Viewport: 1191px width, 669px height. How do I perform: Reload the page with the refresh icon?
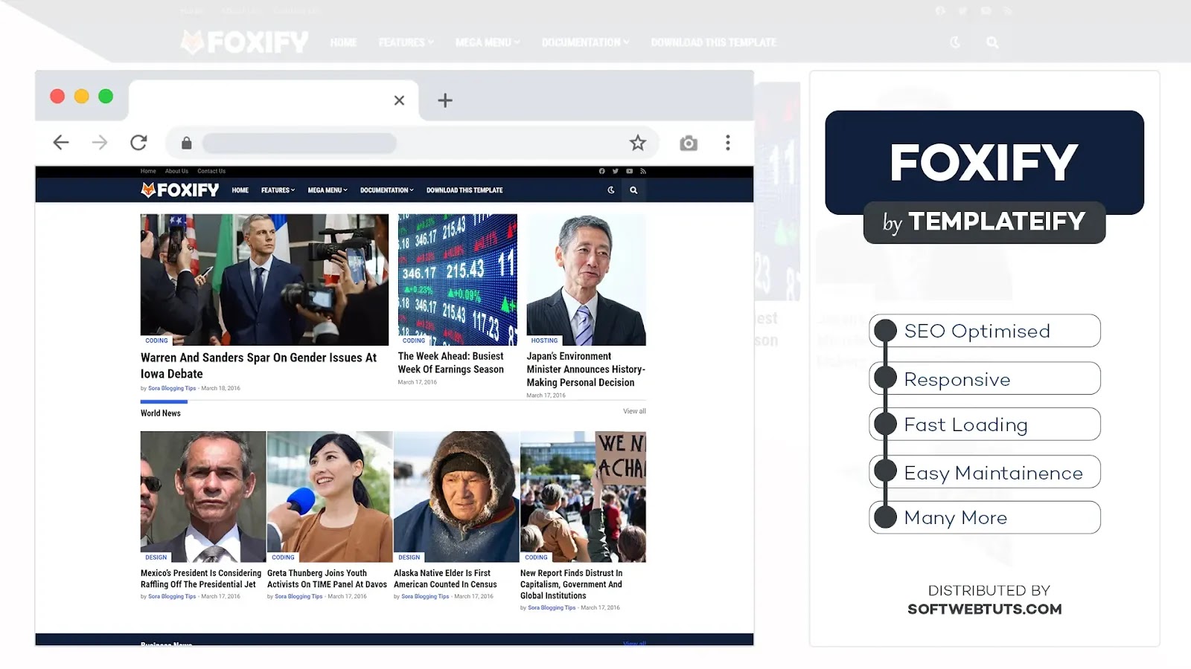[138, 142]
